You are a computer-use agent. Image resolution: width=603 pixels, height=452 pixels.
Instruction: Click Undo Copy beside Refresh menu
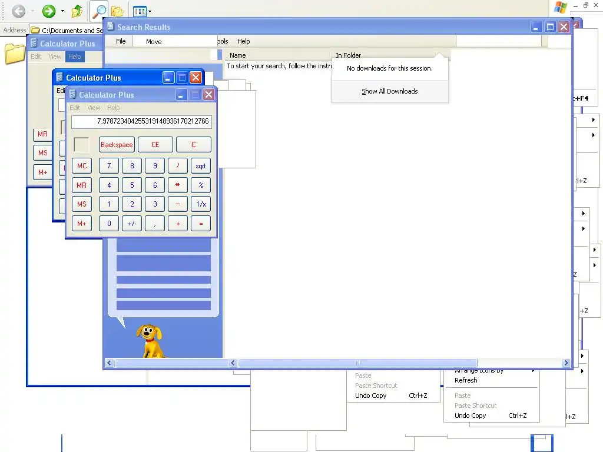(470, 416)
